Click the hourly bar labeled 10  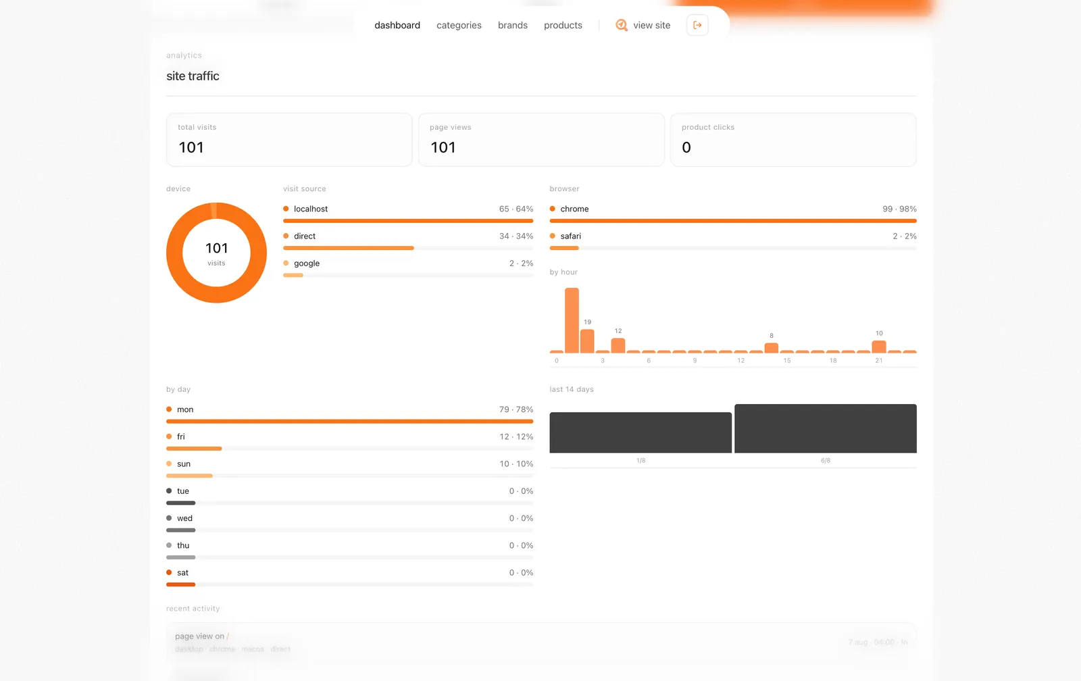[879, 347]
